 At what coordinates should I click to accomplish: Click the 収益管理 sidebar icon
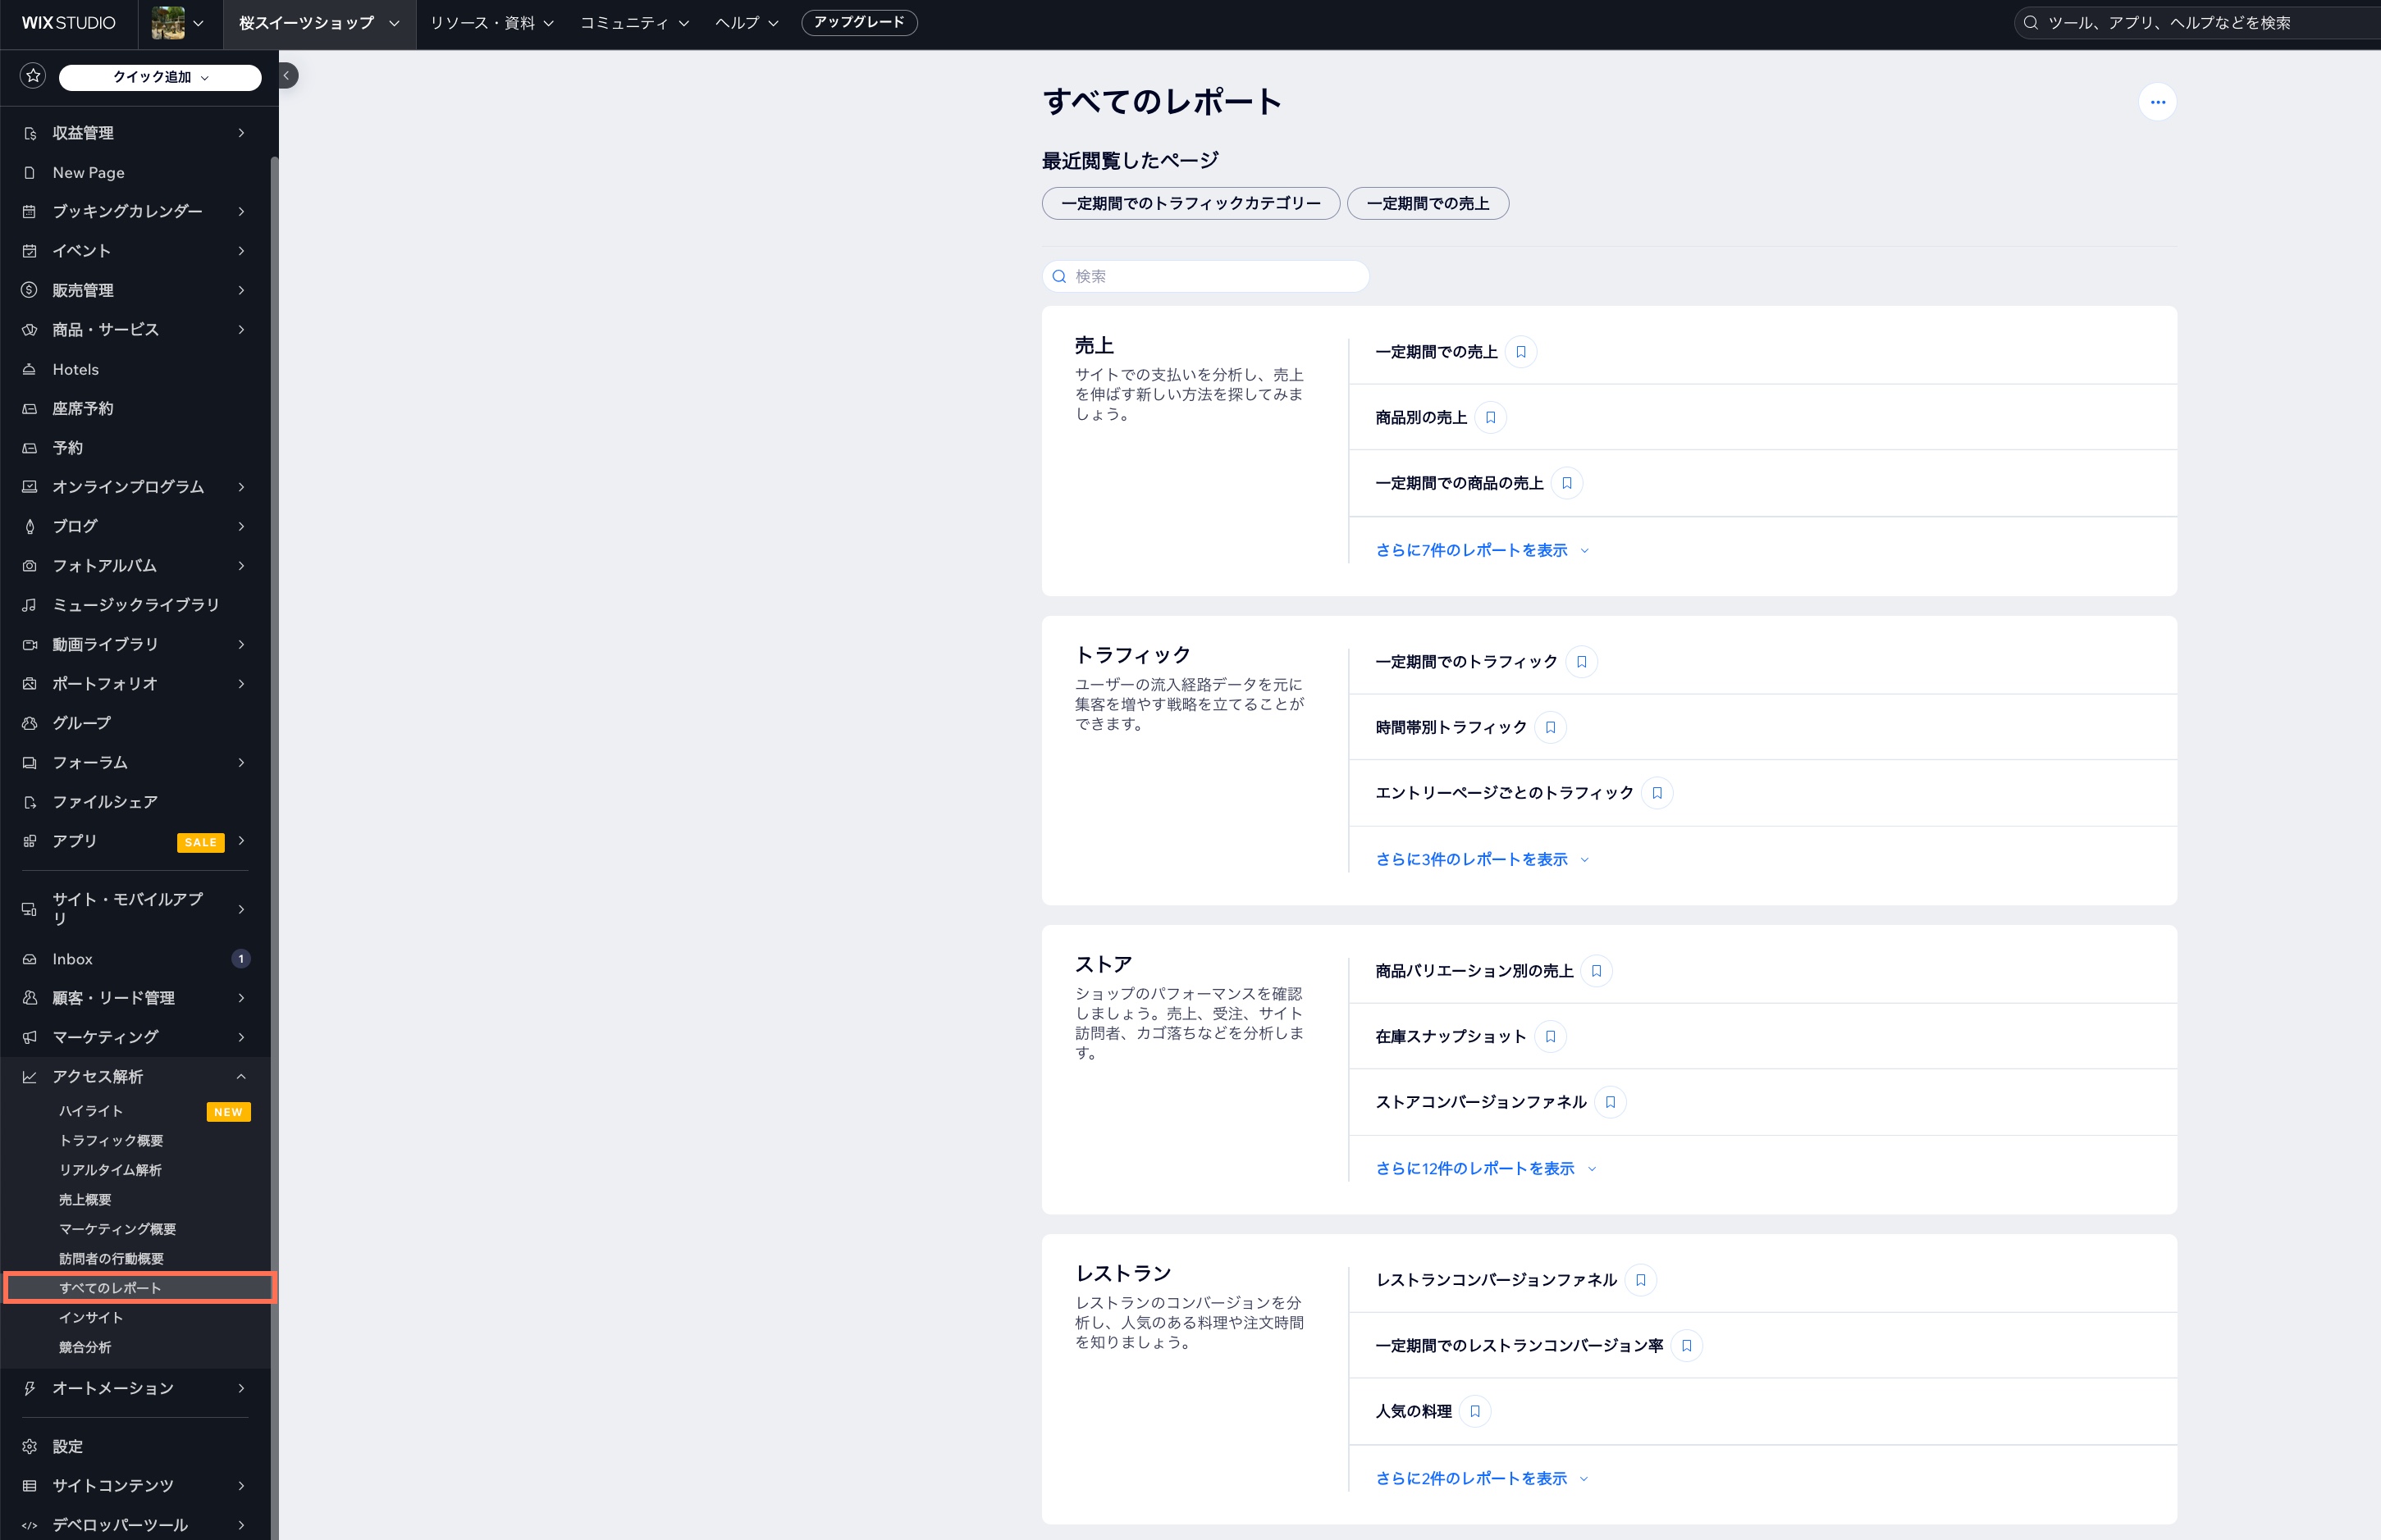30,133
